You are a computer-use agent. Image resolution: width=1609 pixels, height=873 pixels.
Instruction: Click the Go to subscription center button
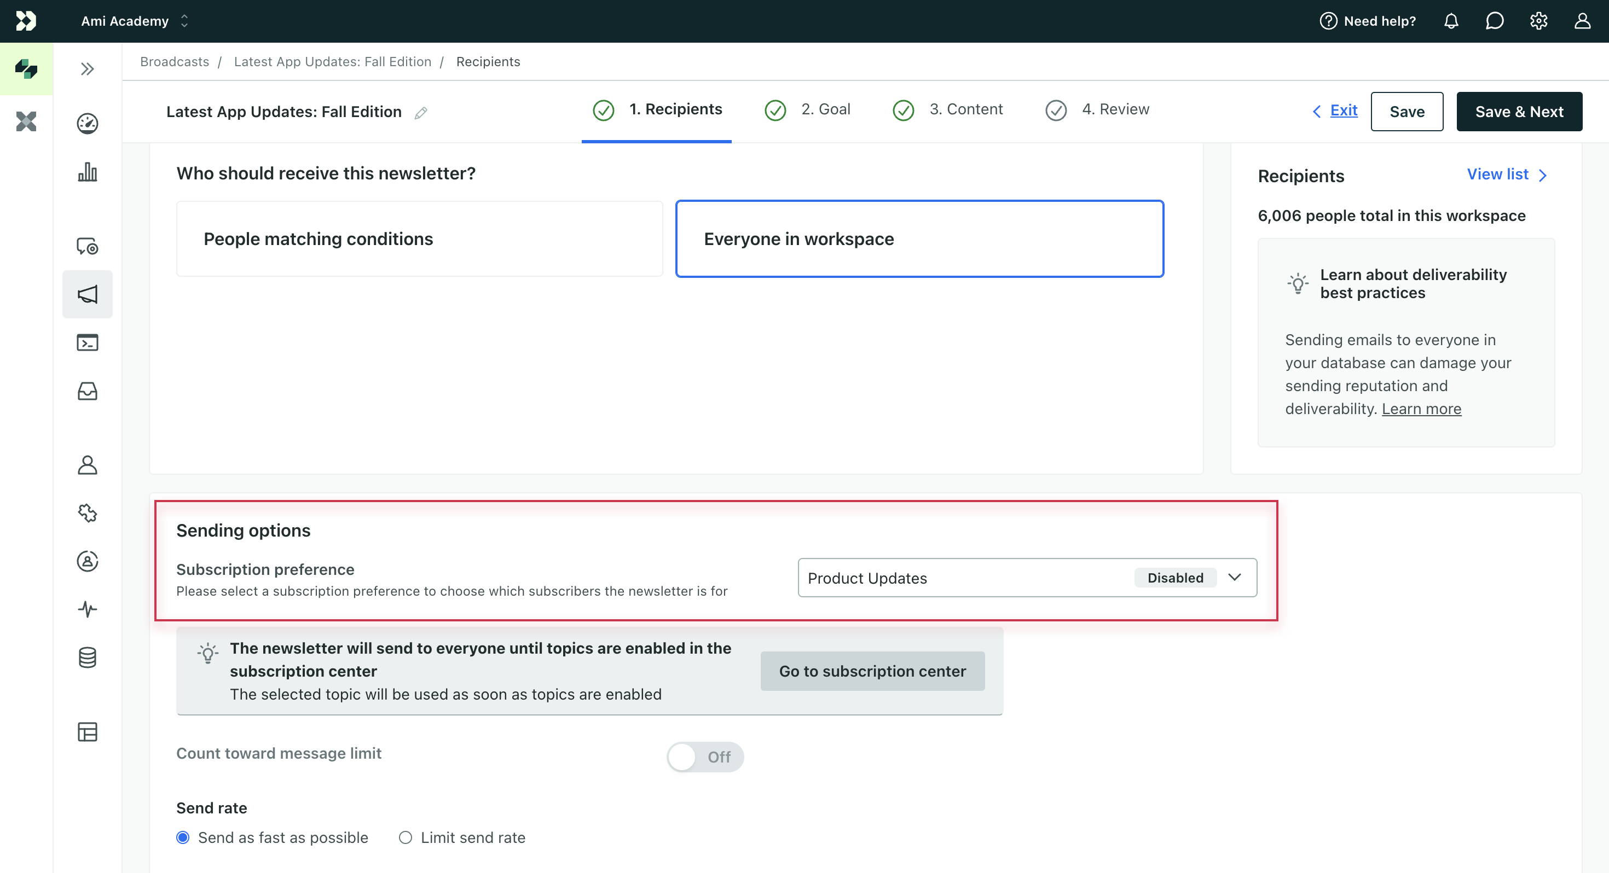(872, 671)
